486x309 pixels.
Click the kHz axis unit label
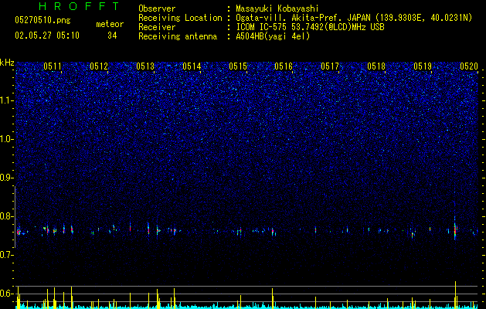pos(7,63)
